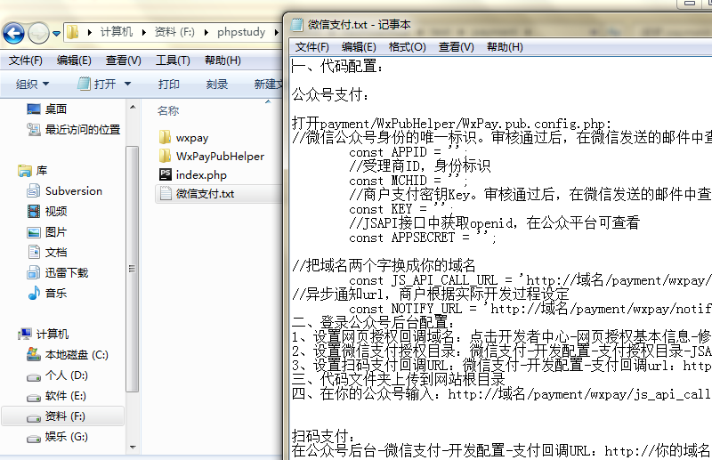Click the Back navigation arrow in Explorer
The width and height of the screenshot is (712, 460).
tap(13, 33)
